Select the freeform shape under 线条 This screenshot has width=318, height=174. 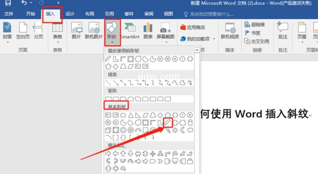pyautogui.click(x=183, y=83)
